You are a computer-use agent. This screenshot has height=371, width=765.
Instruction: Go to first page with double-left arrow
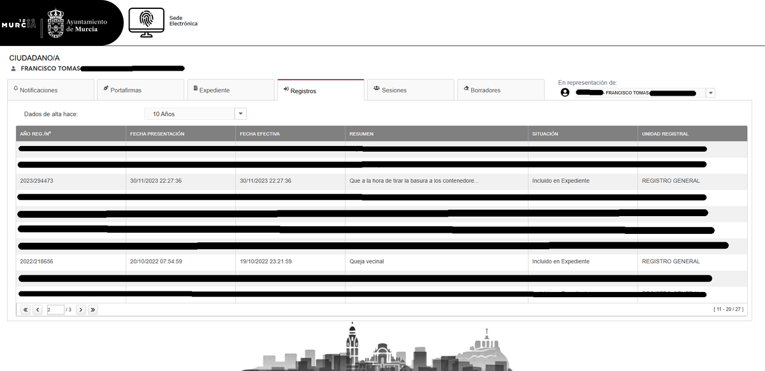point(25,310)
